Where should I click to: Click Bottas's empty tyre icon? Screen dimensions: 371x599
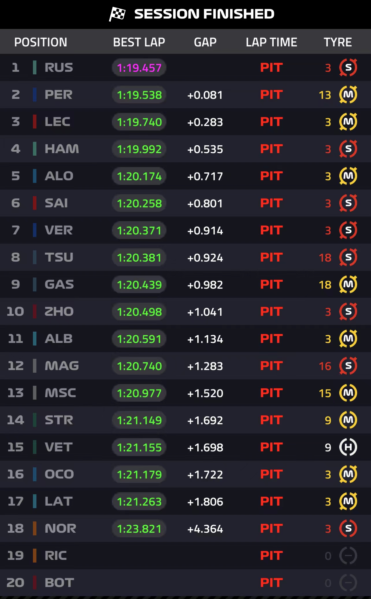pyautogui.click(x=348, y=583)
